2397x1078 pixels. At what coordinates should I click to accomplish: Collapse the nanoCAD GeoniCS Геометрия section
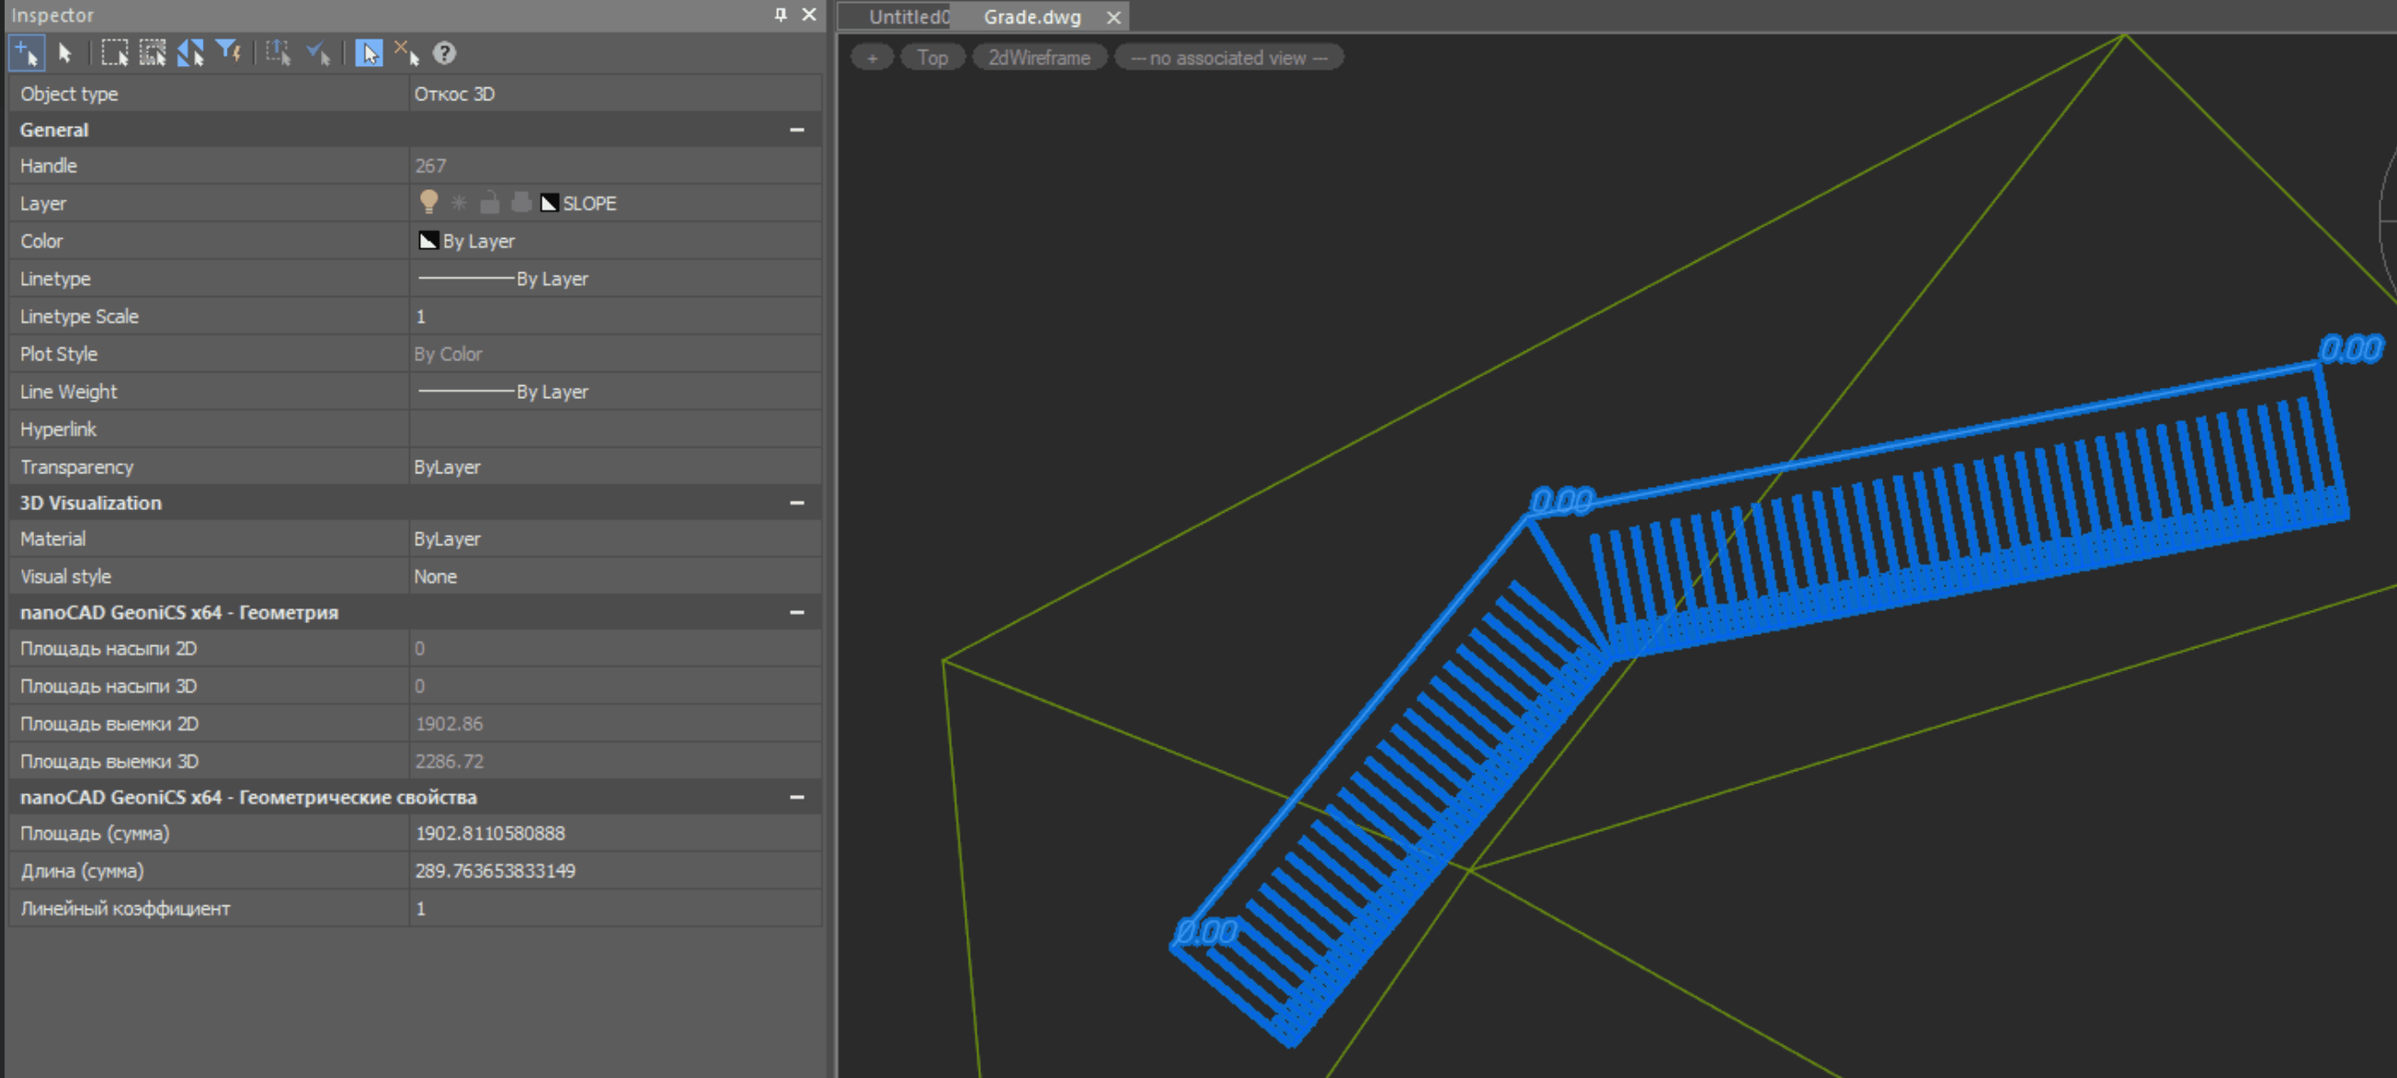pos(796,612)
